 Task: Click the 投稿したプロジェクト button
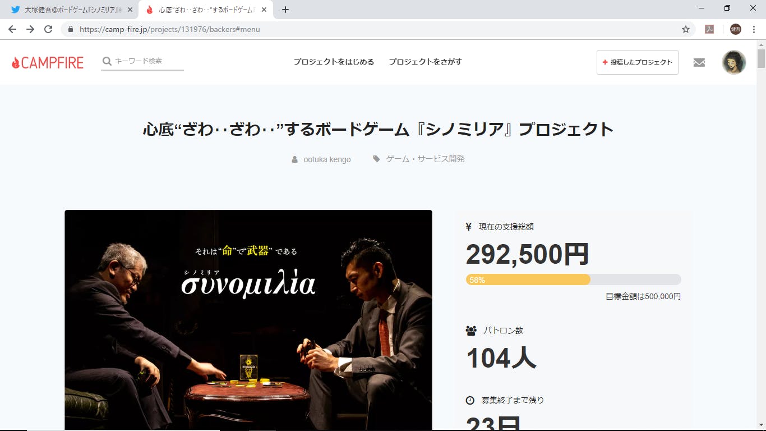click(638, 62)
